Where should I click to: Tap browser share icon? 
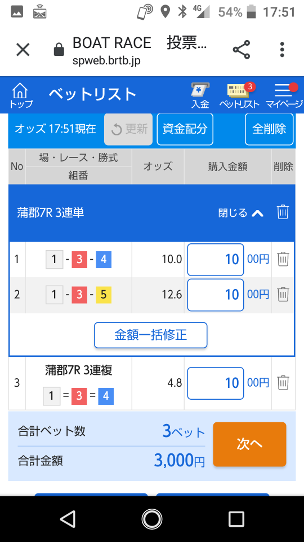(242, 50)
